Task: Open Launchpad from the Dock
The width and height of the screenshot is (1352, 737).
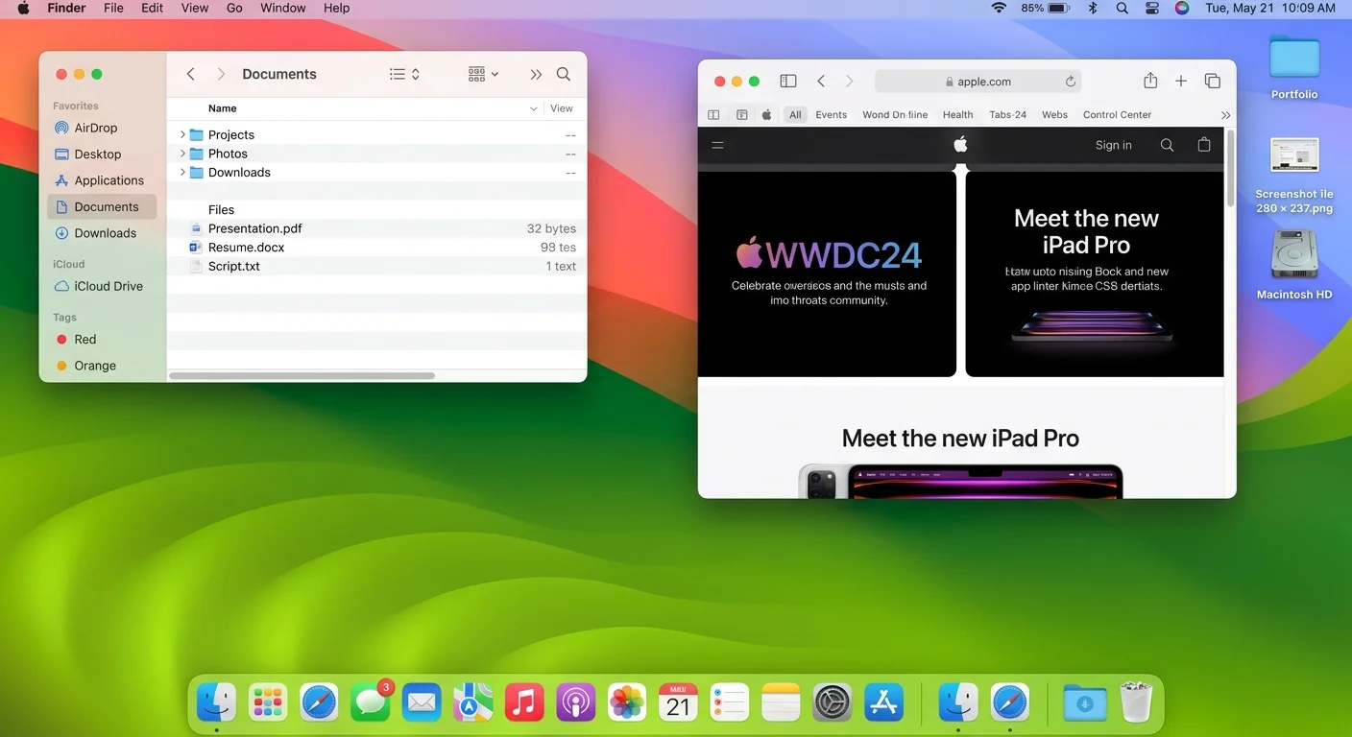Action: 268,703
